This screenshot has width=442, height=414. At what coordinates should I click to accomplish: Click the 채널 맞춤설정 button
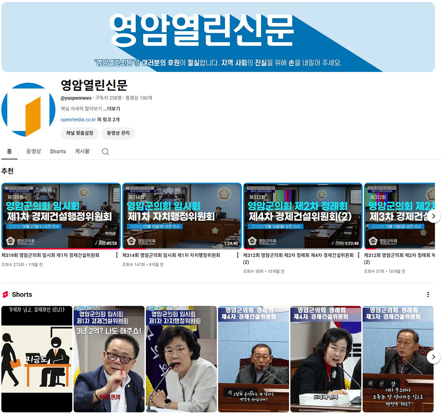pyautogui.click(x=80, y=133)
